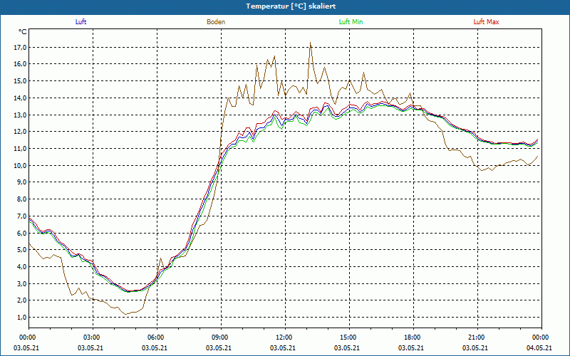Click the 8,0 y-axis value
The height and width of the screenshot is (356, 570).
click(x=22, y=199)
